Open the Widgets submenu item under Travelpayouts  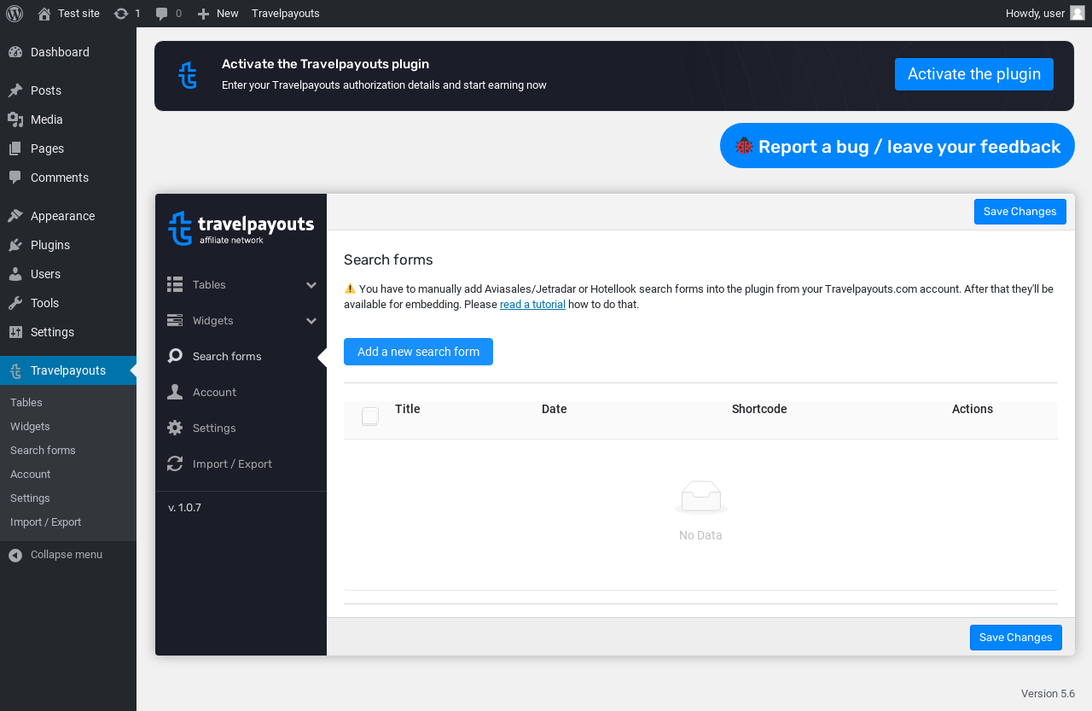(30, 427)
